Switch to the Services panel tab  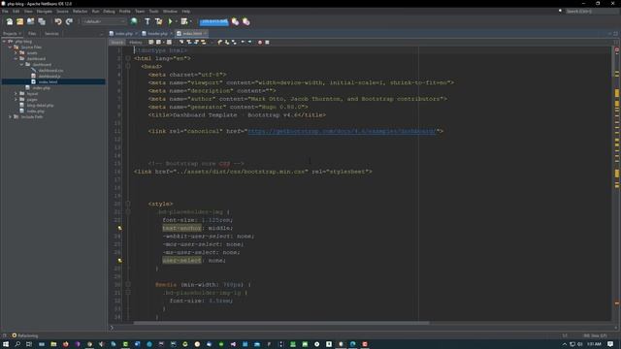click(51, 34)
